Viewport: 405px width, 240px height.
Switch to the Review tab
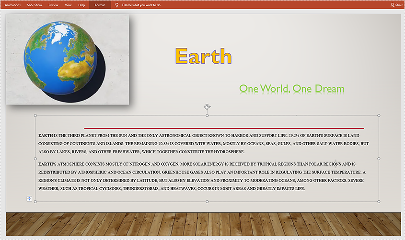pos(54,5)
